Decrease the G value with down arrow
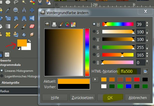 click(x=147, y=56)
